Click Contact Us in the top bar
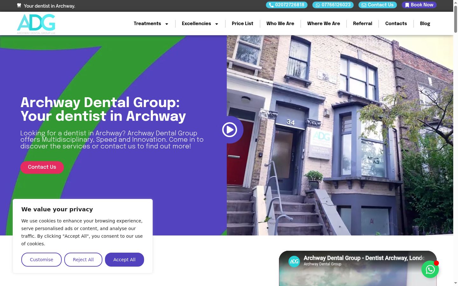Viewport: 458px width, 286px height. point(378,5)
